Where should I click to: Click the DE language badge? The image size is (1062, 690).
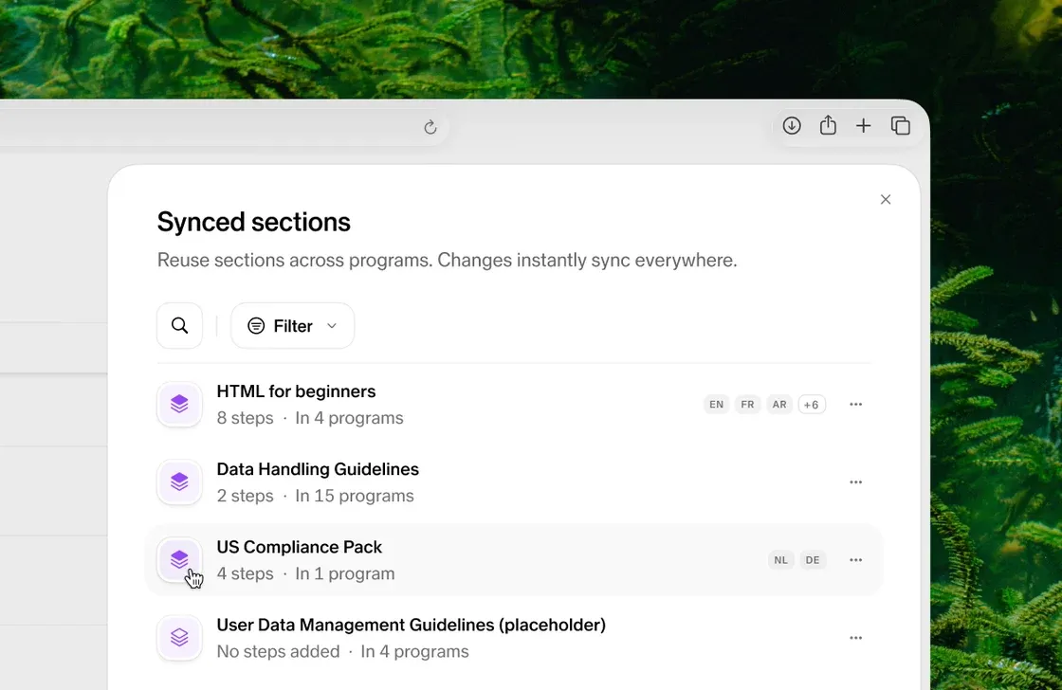click(x=813, y=560)
